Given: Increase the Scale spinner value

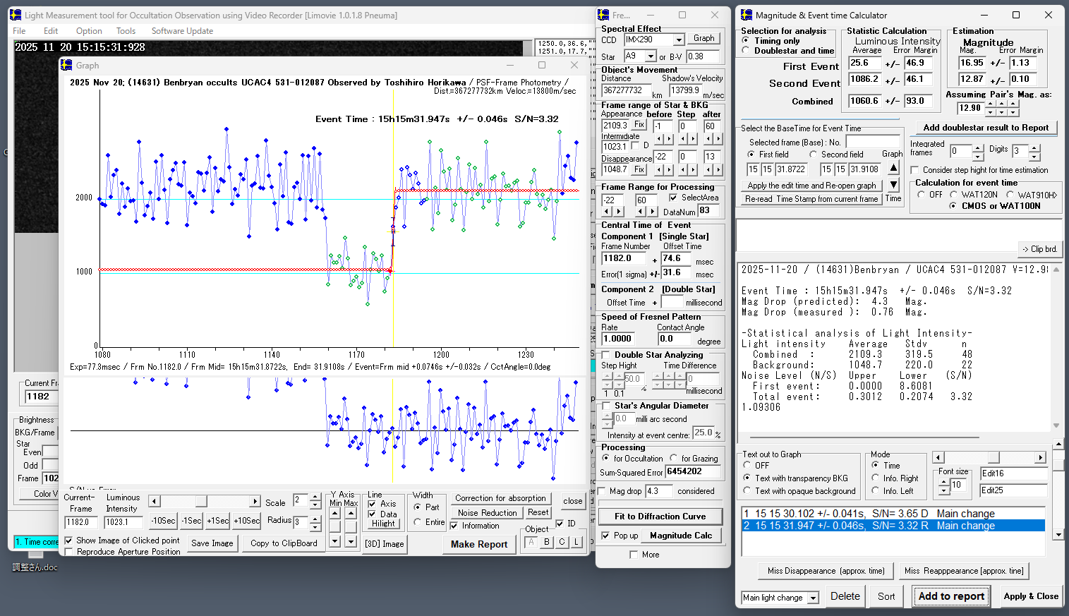Looking at the screenshot, I should click(x=315, y=497).
